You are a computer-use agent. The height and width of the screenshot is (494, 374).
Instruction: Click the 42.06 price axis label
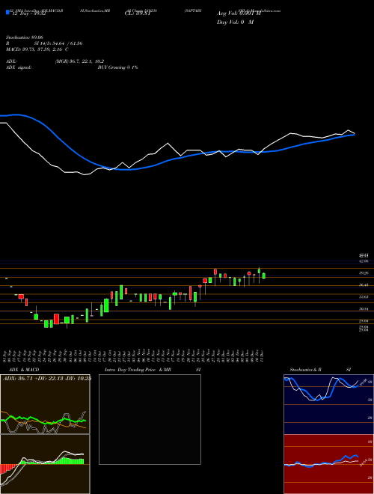tap(364, 261)
